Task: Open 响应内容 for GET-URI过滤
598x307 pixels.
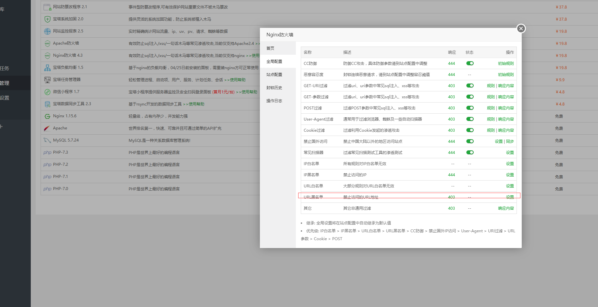Action: click(x=506, y=86)
